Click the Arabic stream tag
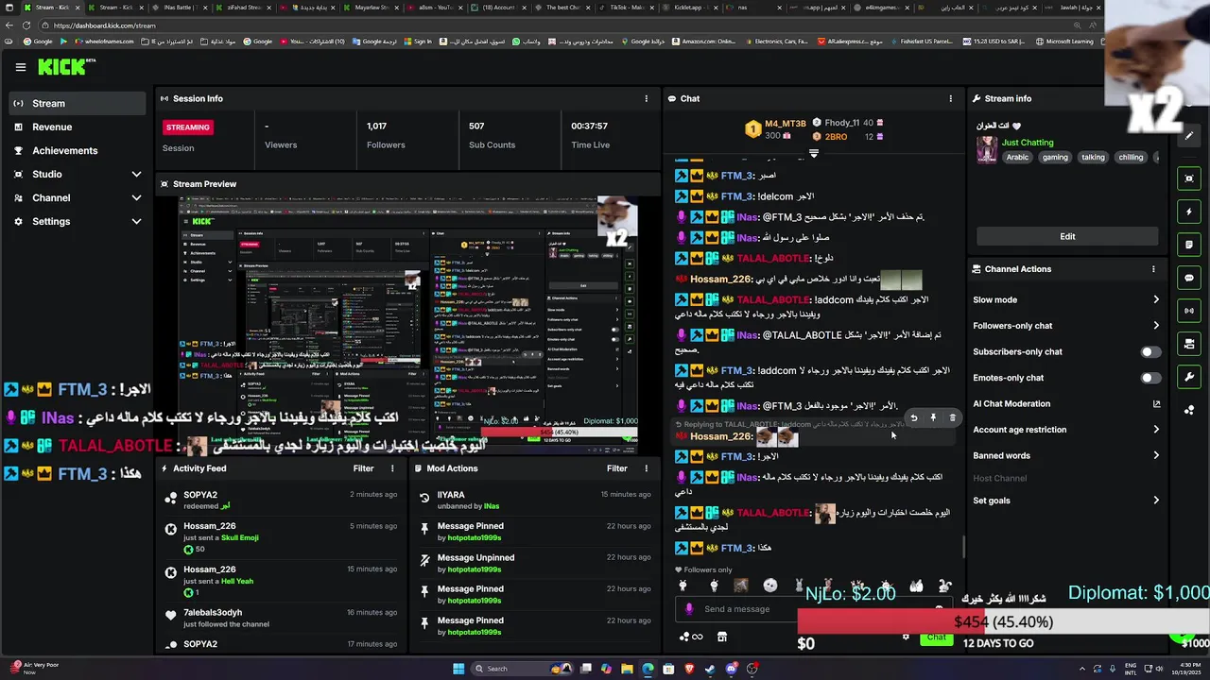 [x=1017, y=158]
